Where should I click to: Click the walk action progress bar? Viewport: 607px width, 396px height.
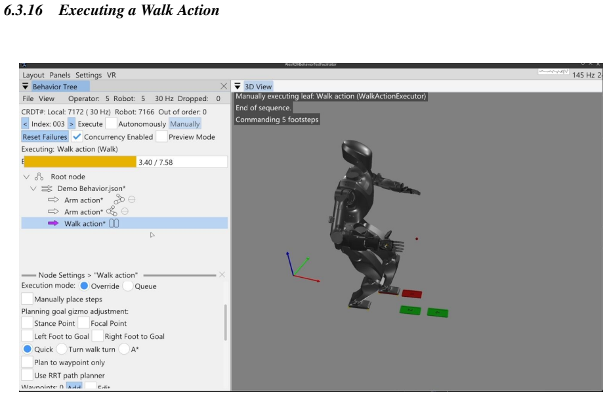click(125, 162)
